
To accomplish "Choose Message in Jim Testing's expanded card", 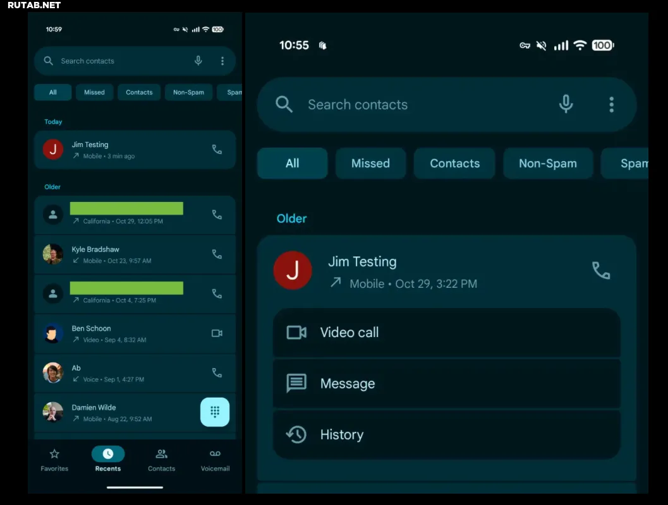I will pos(446,383).
